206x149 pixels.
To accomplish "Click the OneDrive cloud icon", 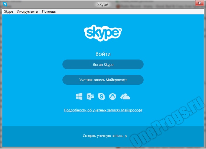I will 125,96.
